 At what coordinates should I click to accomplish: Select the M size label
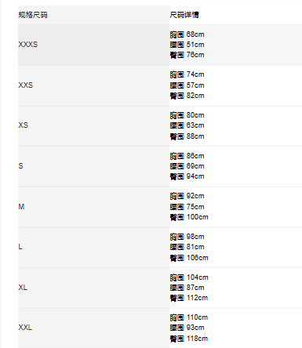tap(21, 207)
